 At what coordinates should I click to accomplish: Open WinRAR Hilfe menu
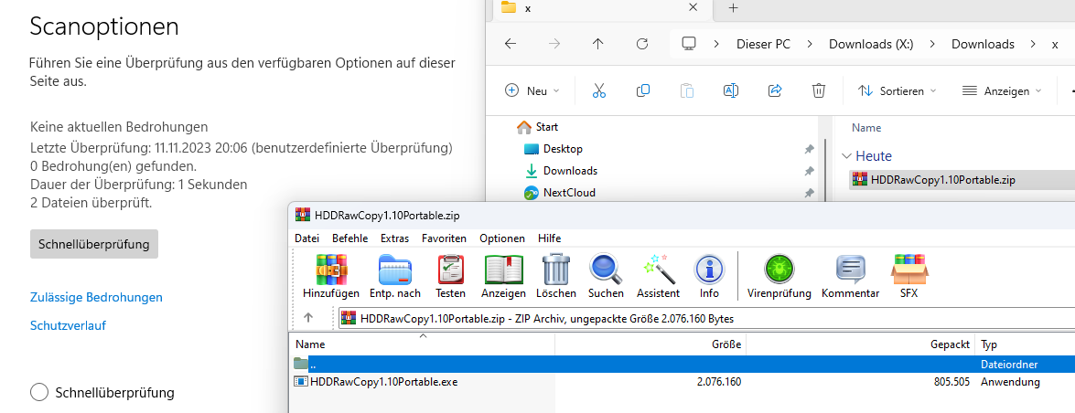tap(549, 238)
